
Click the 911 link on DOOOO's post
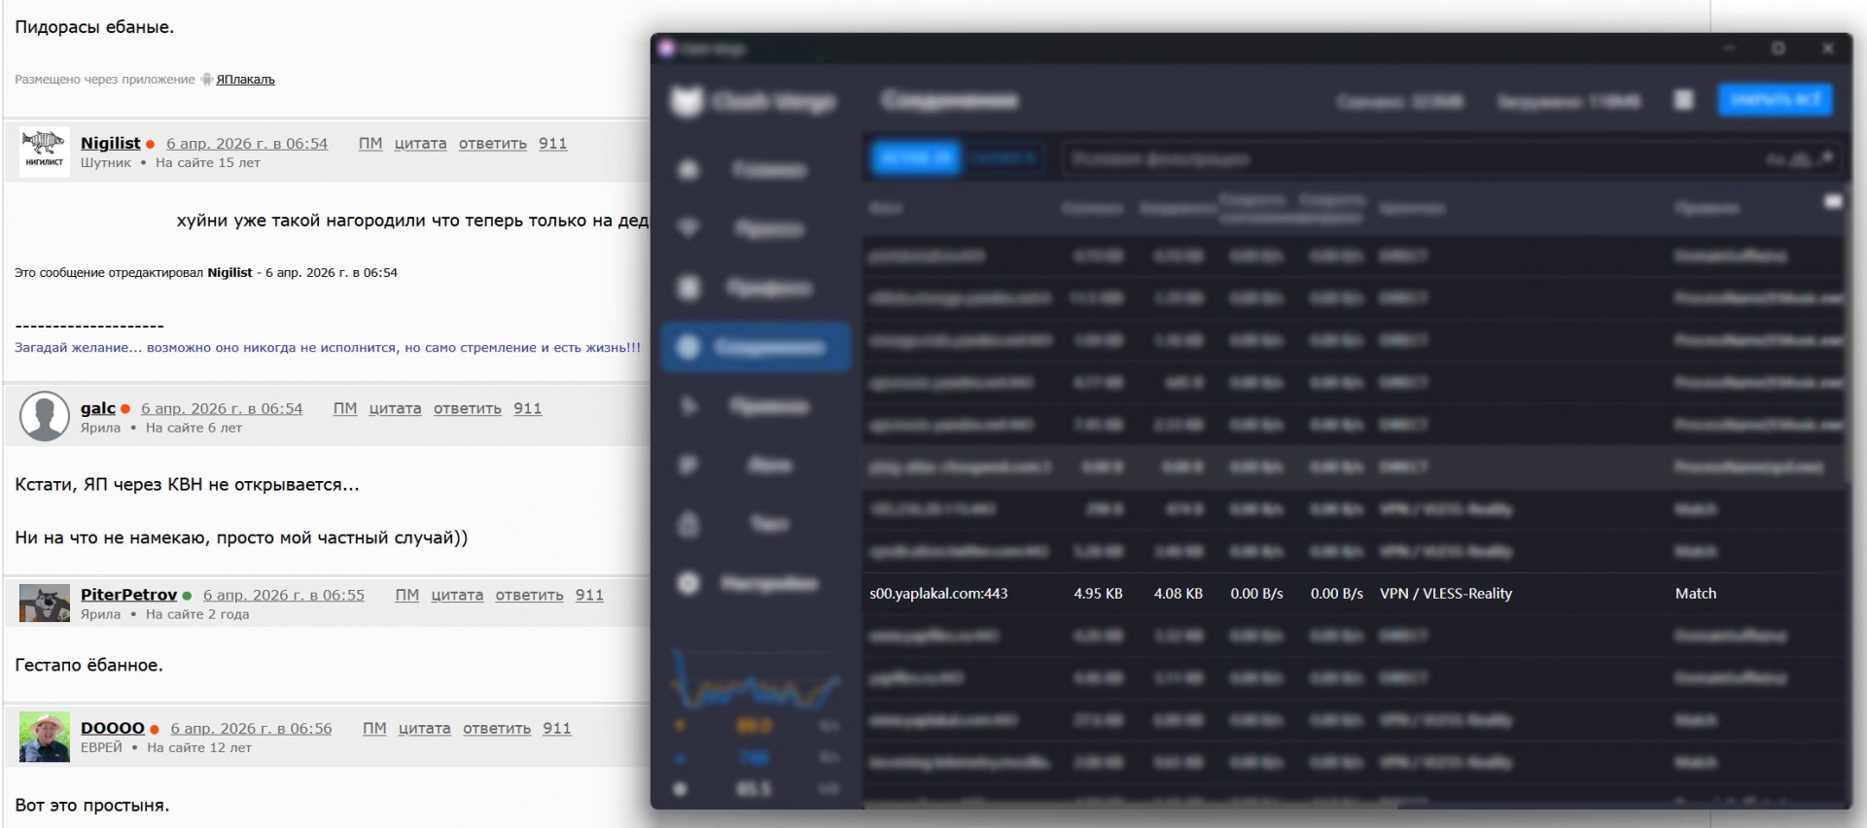coord(557,729)
